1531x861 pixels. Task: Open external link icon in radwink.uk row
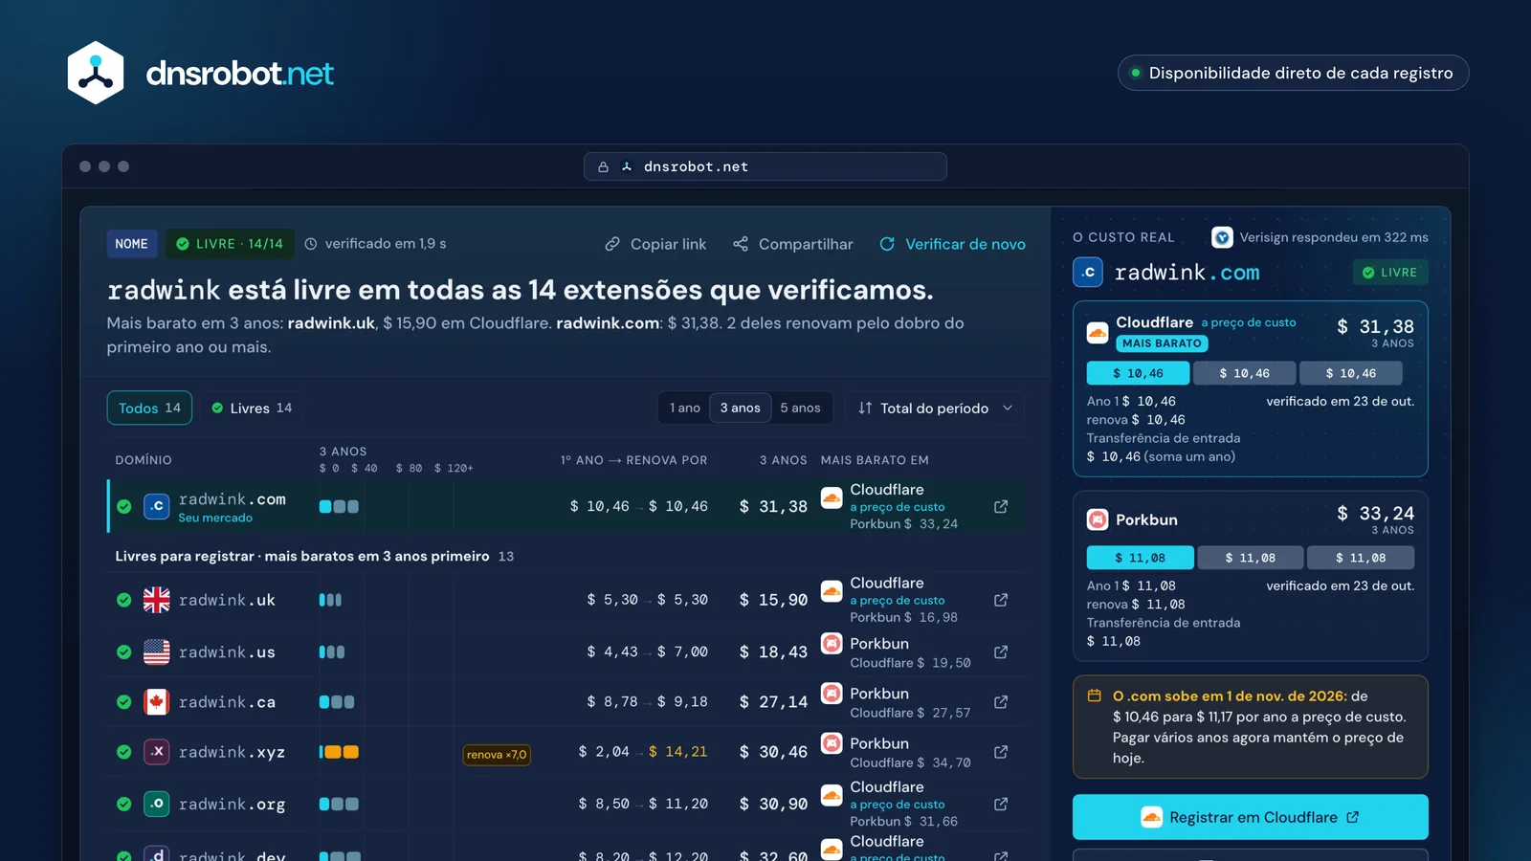point(1001,600)
